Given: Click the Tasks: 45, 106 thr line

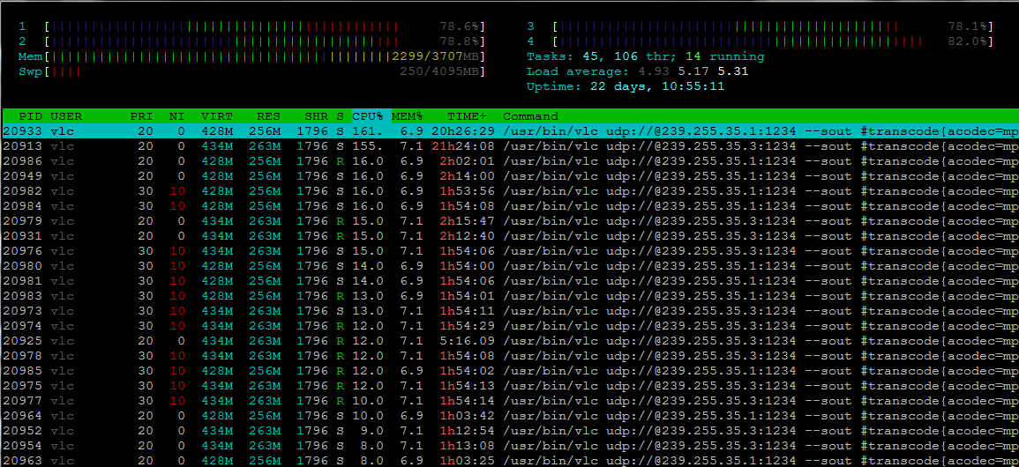Looking at the screenshot, I should (645, 56).
